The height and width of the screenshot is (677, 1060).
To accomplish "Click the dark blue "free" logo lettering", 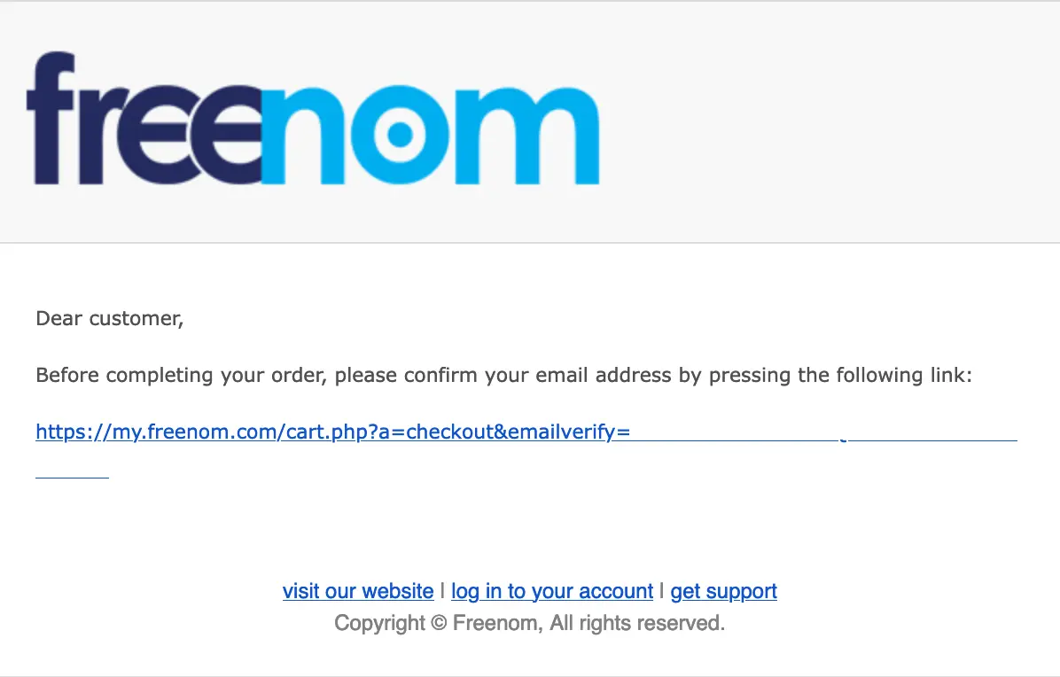I will [144, 118].
